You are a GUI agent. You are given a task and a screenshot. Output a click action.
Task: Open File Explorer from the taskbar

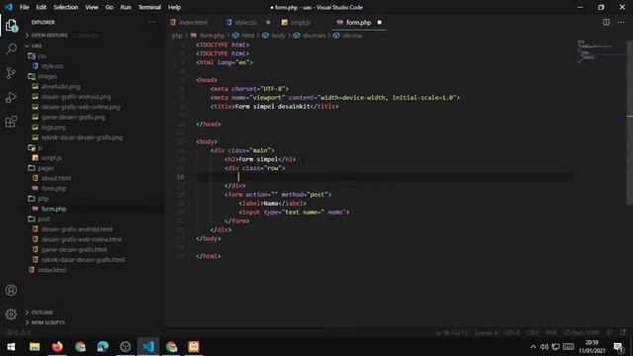pos(35,347)
